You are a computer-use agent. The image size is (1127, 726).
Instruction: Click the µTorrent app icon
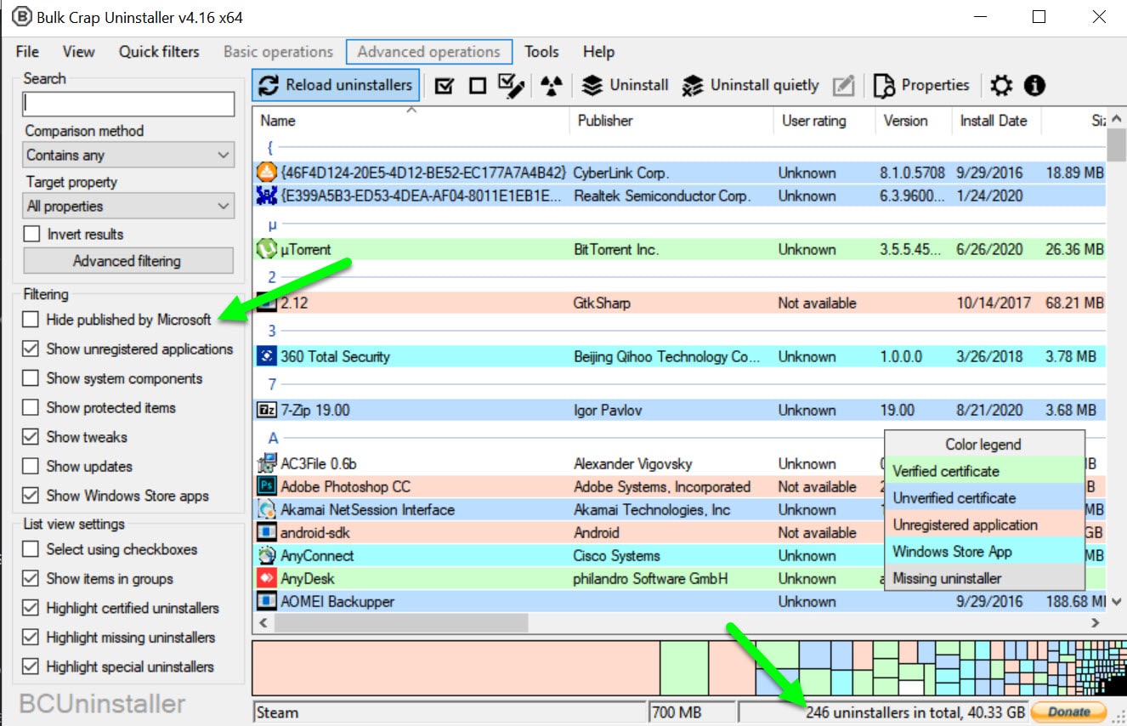point(267,249)
